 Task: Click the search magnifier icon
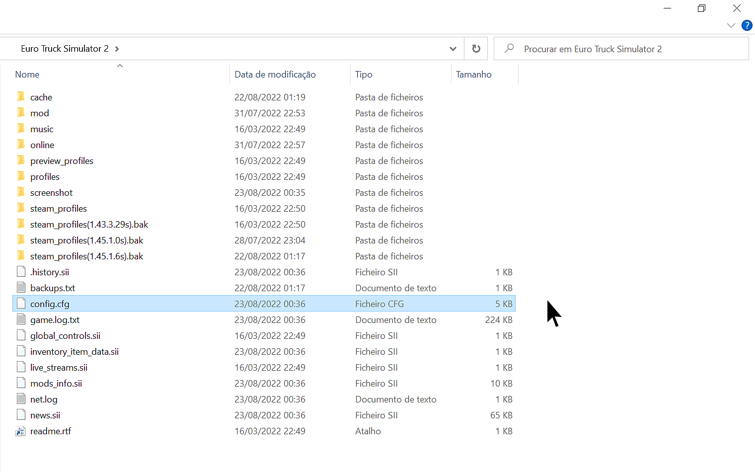coord(509,49)
